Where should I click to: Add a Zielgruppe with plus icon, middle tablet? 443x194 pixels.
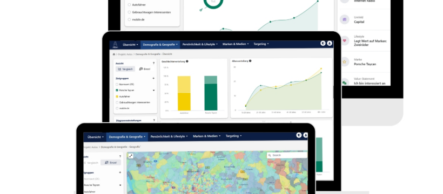tap(153, 78)
